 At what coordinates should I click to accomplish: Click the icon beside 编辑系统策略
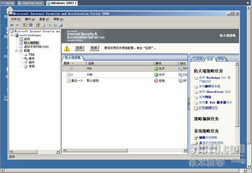(x=196, y=138)
